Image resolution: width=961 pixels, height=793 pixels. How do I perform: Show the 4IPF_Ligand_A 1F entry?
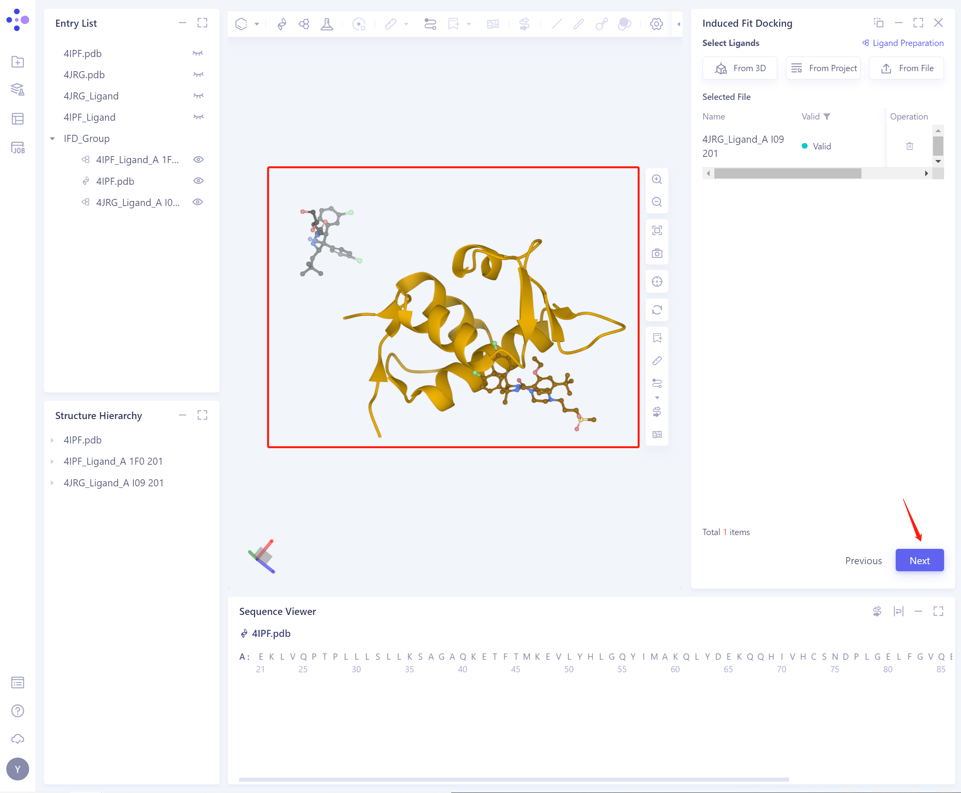[198, 159]
